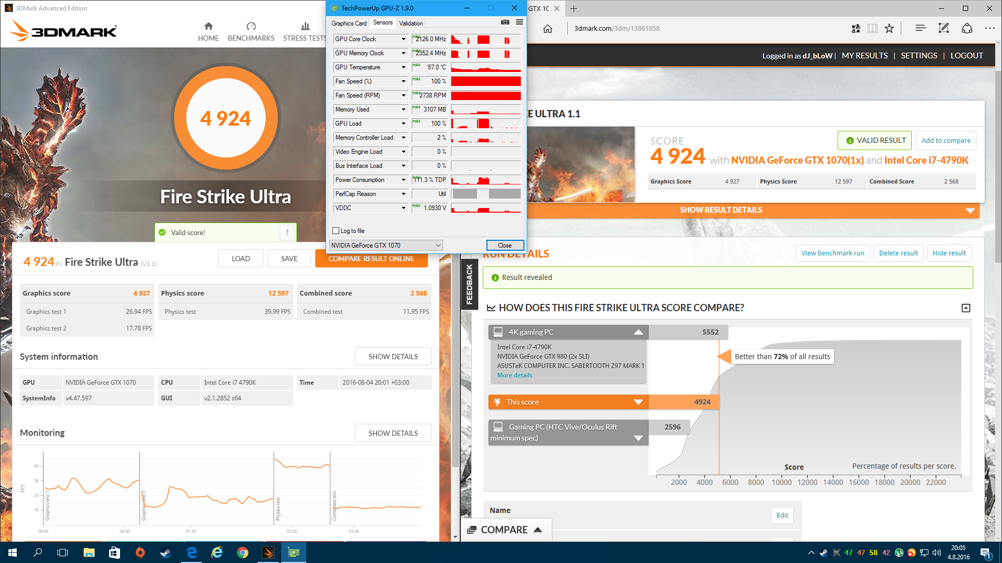Click Delete result button

(898, 253)
